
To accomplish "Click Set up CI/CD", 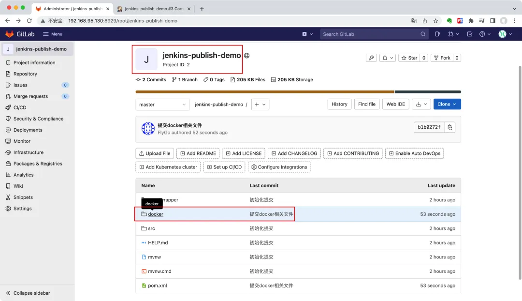I will 224,167.
